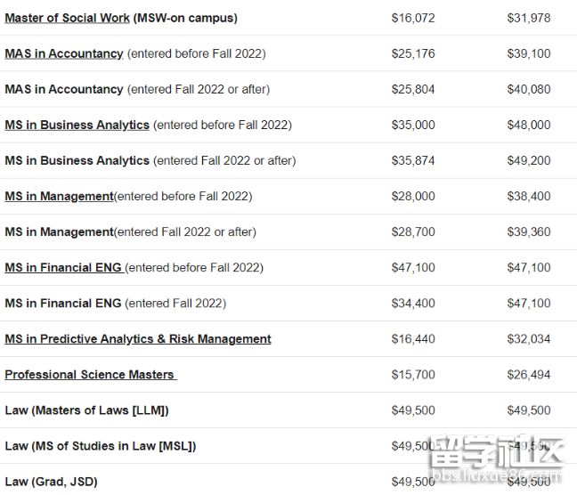Viewport: 577px width, 495px height.
Task: Click the bbs.liuxue86.com watermark logo
Action: [x=497, y=458]
